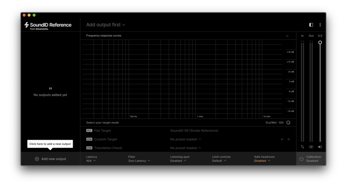Click the next preset right arrow
The width and height of the screenshot is (346, 191).
(x=288, y=139)
